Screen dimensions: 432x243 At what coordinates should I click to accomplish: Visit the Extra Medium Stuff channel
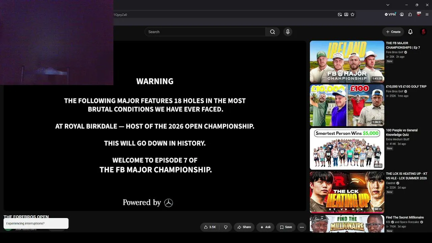pyautogui.click(x=398, y=139)
